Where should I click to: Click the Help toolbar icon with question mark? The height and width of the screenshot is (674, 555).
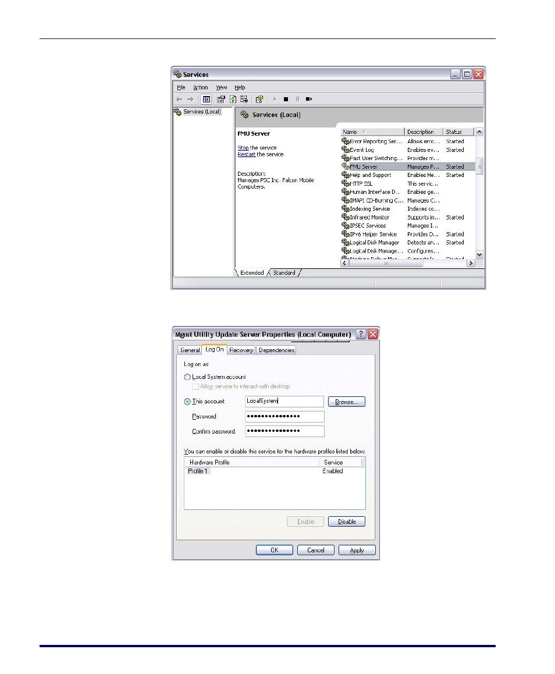pyautogui.click(x=259, y=100)
